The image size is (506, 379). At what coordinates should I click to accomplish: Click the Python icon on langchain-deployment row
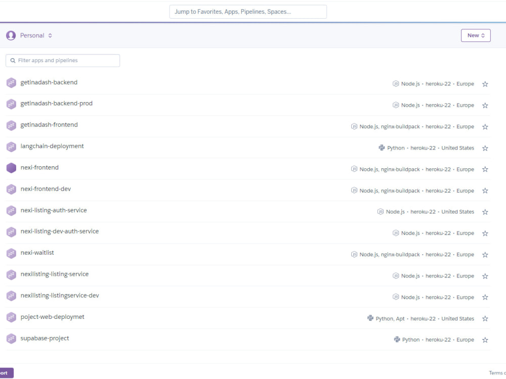382,148
